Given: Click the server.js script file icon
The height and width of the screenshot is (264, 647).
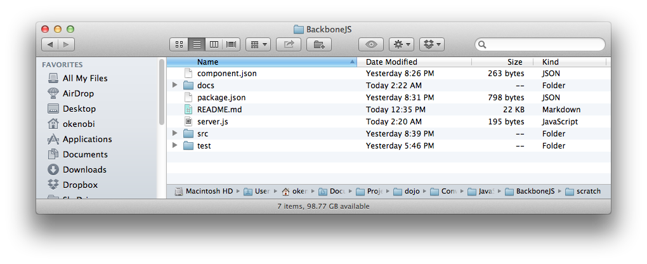Looking at the screenshot, I should pyautogui.click(x=188, y=122).
